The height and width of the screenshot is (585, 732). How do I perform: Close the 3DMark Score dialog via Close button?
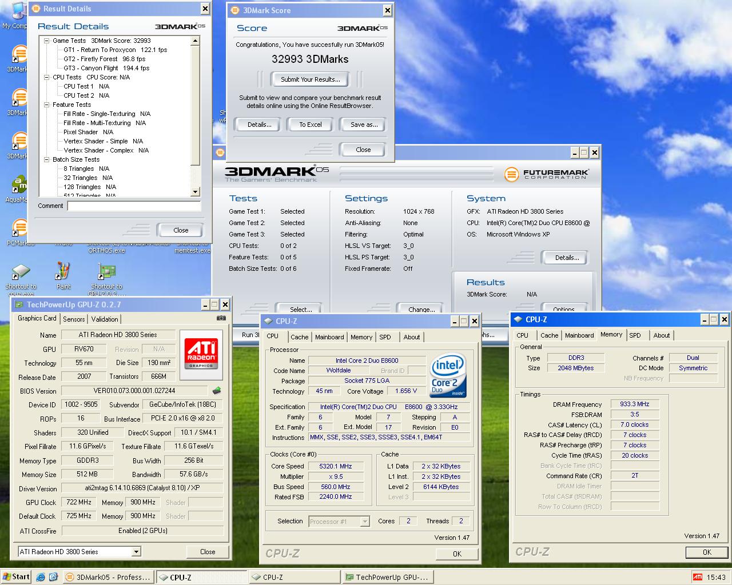pyautogui.click(x=363, y=150)
